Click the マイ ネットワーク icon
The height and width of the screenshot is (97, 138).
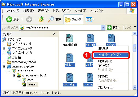[x=9, y=53]
